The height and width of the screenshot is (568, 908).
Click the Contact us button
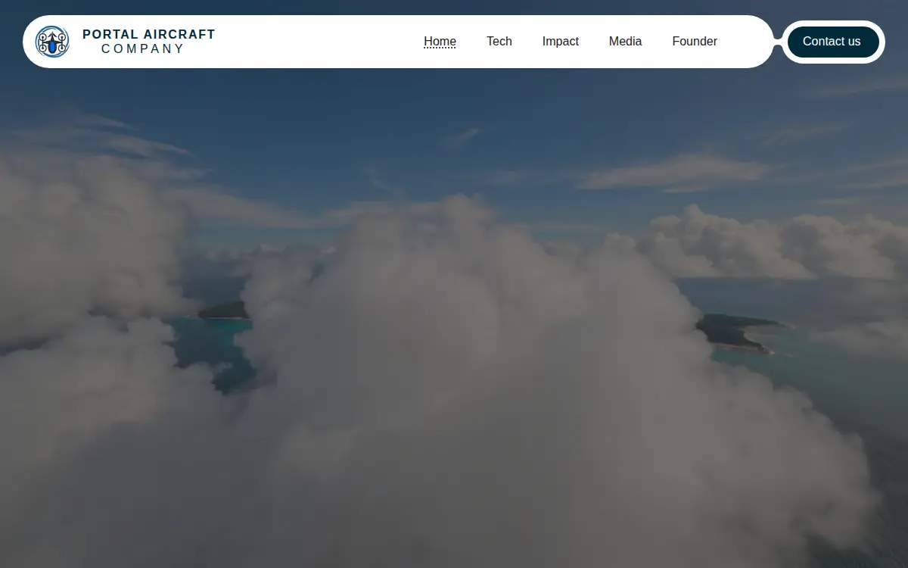(x=832, y=42)
